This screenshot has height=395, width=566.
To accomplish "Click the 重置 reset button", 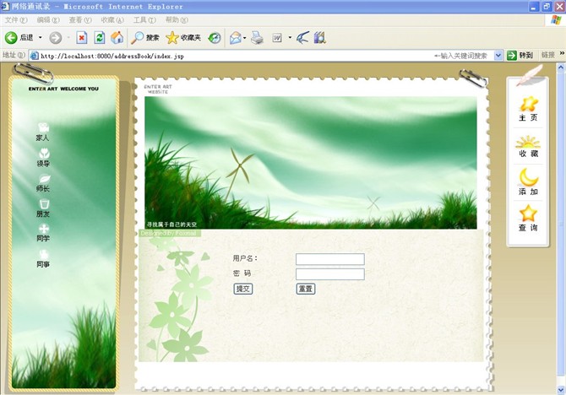I will click(305, 289).
